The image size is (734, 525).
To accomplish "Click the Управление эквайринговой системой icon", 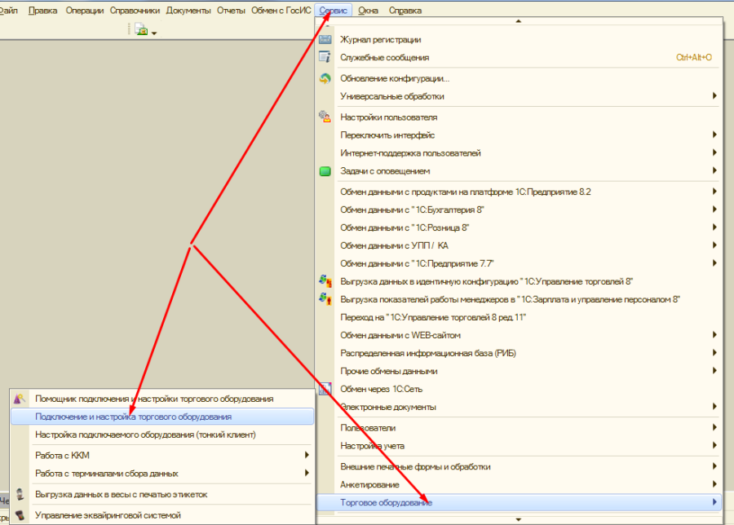I will click(20, 514).
